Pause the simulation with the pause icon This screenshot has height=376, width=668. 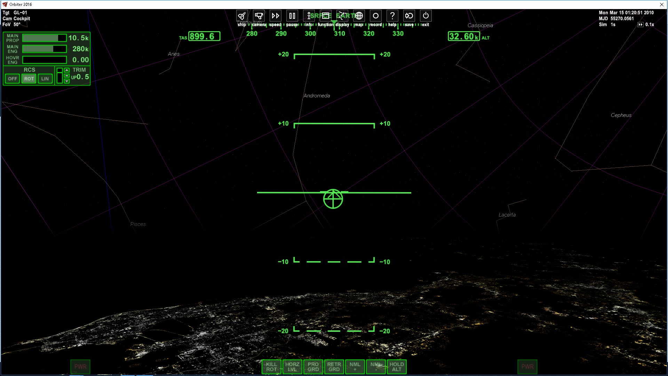coord(292,16)
